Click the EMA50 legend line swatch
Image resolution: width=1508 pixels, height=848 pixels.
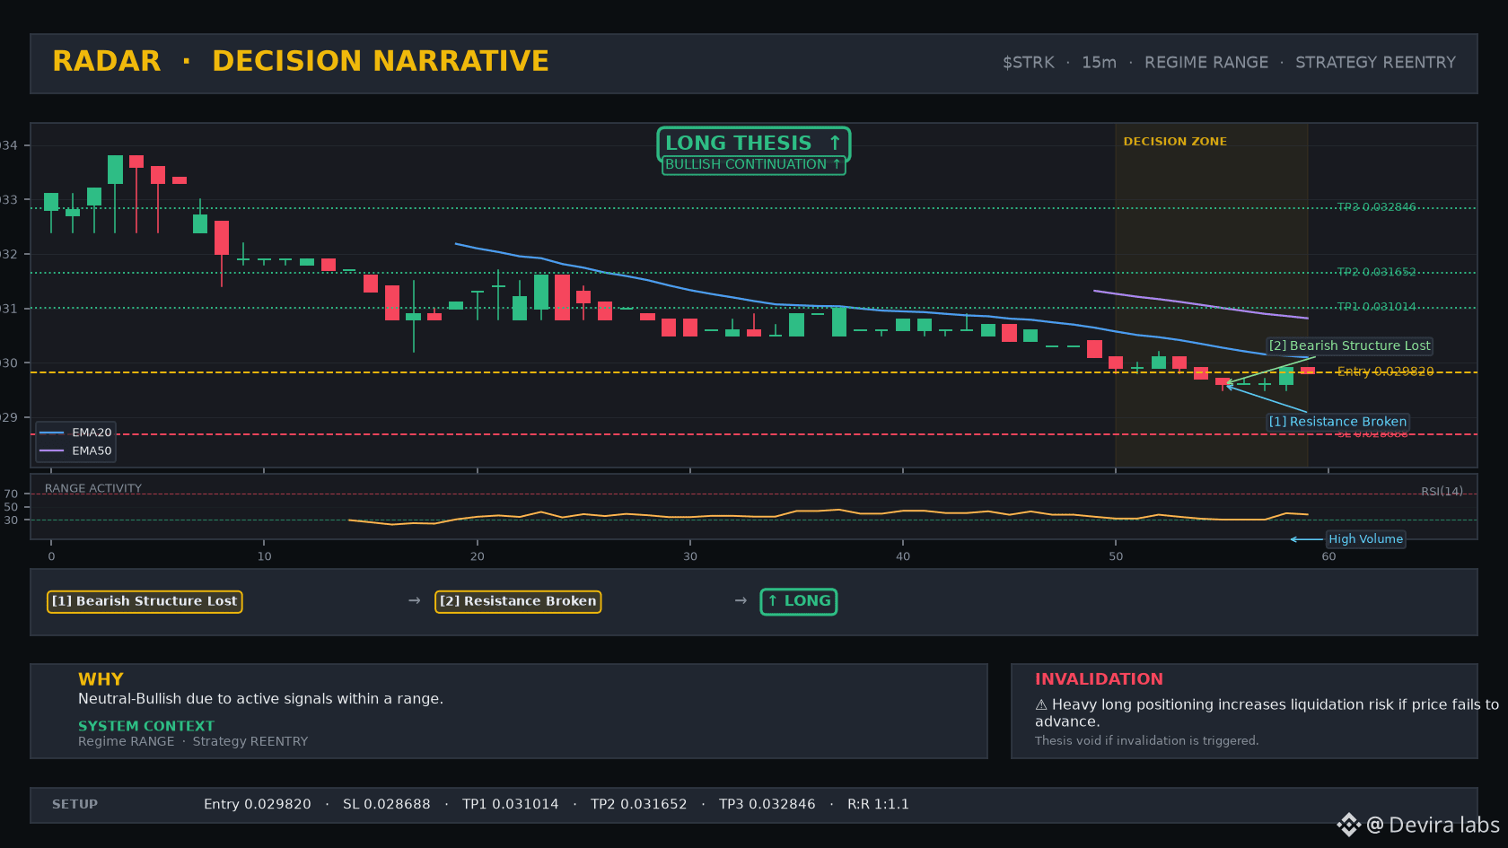(x=52, y=450)
